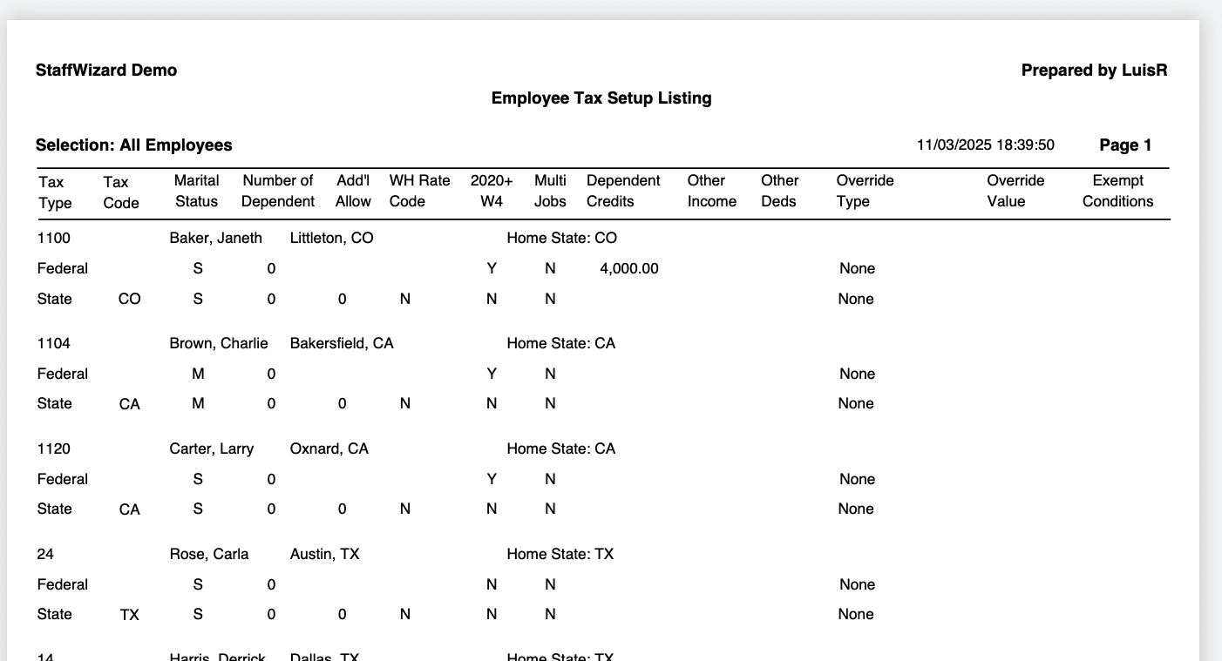1222x661 pixels.
Task: Click the StaffWizard Demo company name
Action: pos(106,71)
